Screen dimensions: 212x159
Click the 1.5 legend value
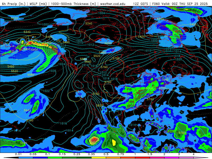click(x=150, y=154)
